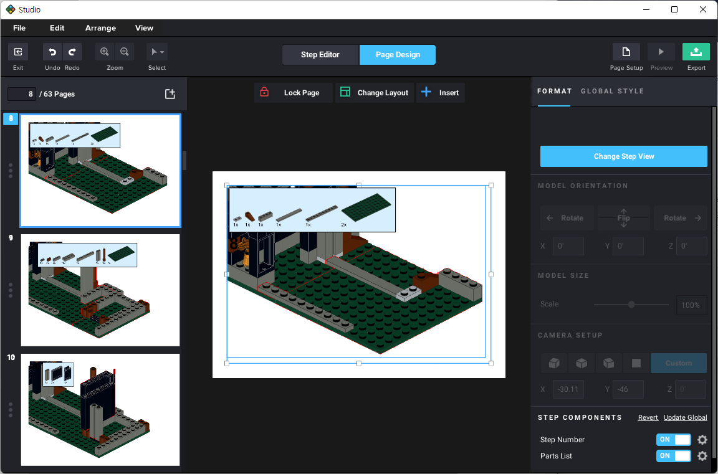This screenshot has height=474, width=718.
Task: Toggle the Step Number switch
Action: point(674,440)
